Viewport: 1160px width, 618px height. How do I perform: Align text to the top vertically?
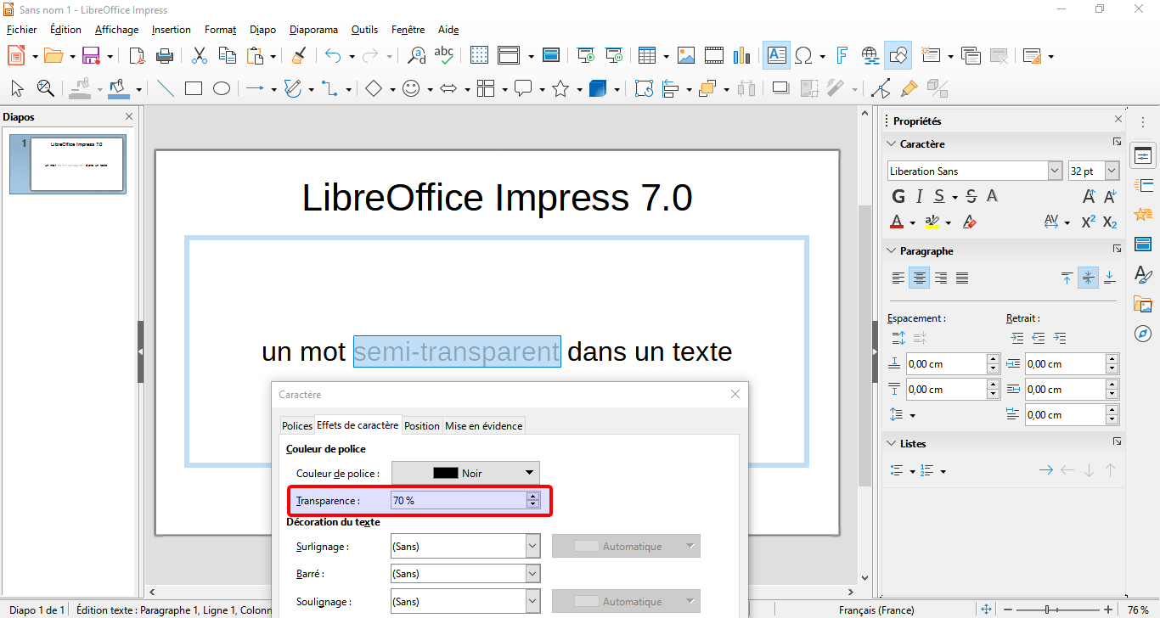(1067, 278)
